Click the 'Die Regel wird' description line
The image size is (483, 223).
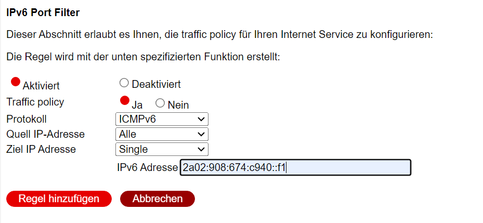[143, 57]
